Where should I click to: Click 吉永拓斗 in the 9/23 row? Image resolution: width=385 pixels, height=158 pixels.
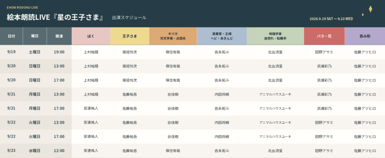click(x=222, y=150)
